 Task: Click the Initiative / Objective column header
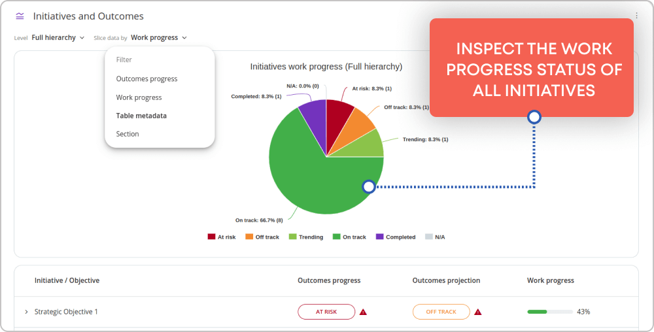point(67,280)
